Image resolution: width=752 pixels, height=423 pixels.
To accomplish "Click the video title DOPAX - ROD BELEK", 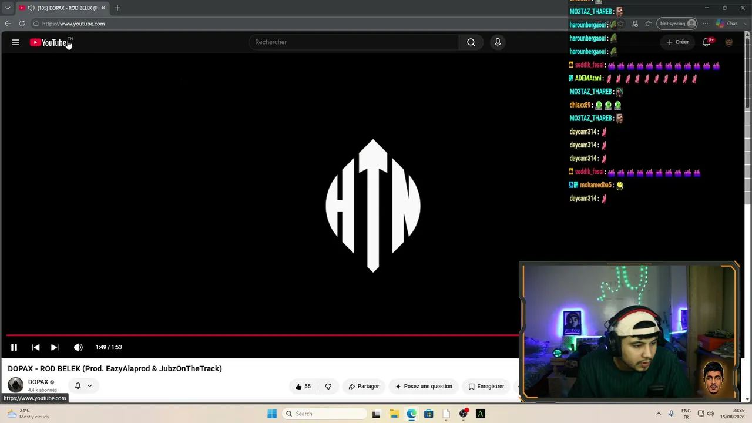I will (115, 368).
